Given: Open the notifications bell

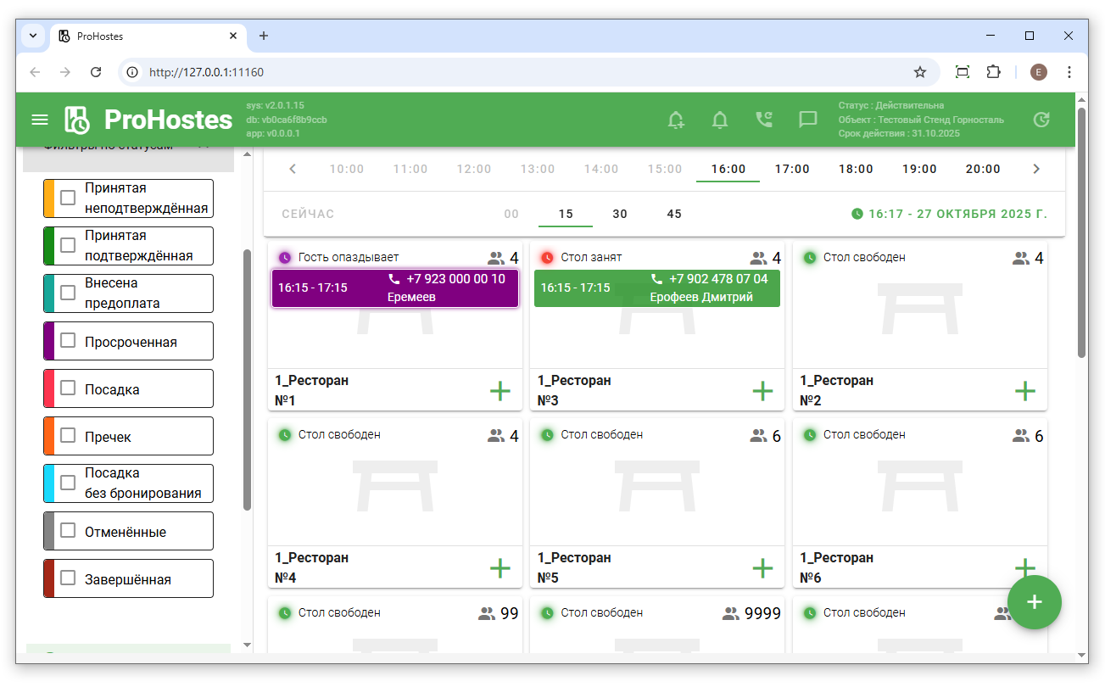Looking at the screenshot, I should point(720,120).
